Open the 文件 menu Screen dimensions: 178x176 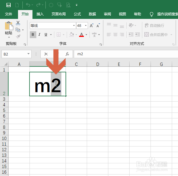pyautogui.click(x=9, y=14)
